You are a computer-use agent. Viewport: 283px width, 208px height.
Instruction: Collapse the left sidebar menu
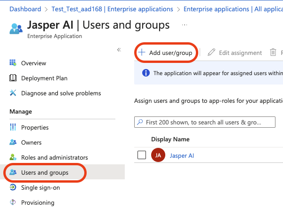pos(119,50)
